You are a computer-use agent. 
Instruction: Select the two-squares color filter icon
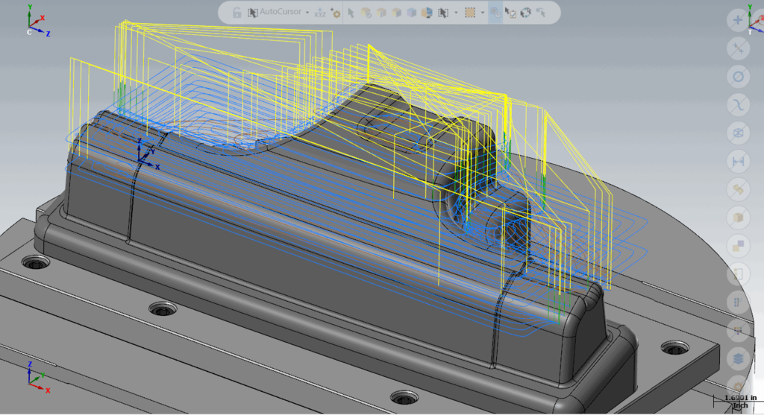[738, 246]
